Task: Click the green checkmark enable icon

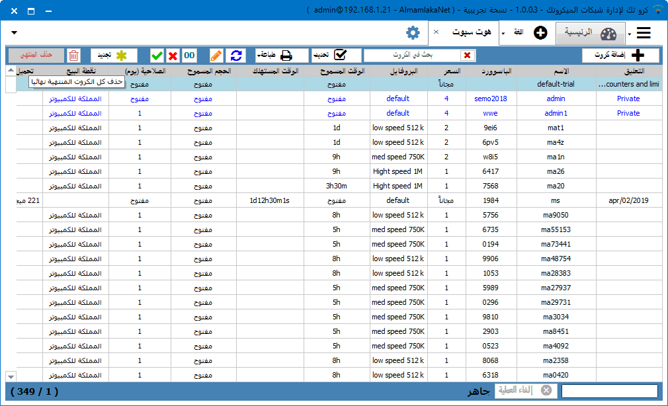Action: point(157,56)
